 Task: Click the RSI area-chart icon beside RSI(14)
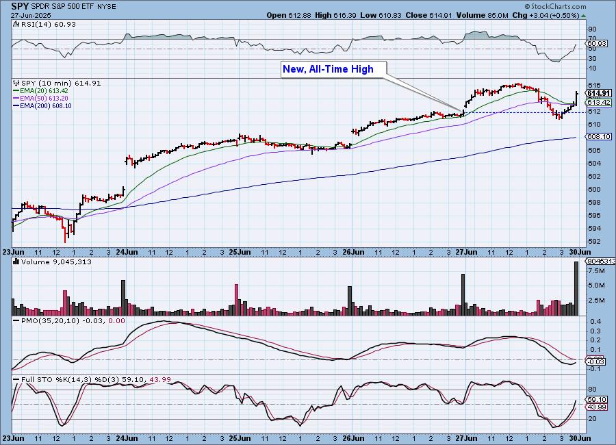tap(16, 24)
